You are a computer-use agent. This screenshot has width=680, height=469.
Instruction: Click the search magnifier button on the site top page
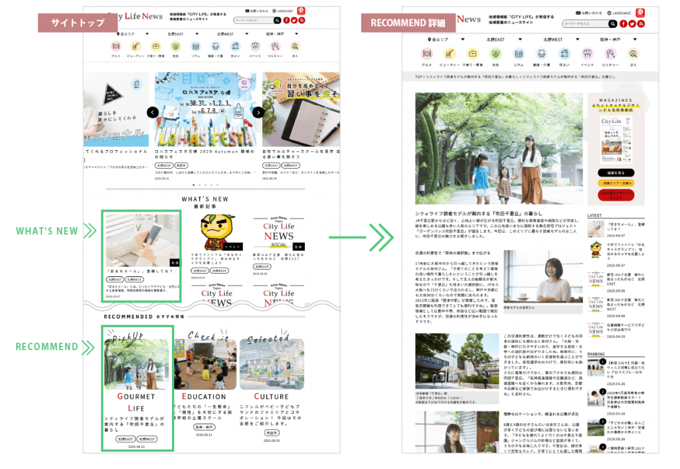277,21
